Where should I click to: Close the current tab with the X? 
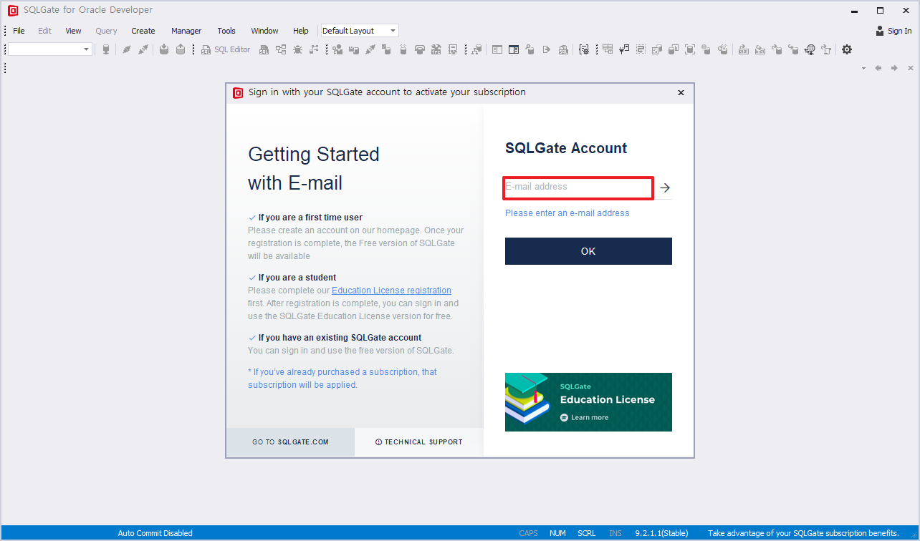911,68
